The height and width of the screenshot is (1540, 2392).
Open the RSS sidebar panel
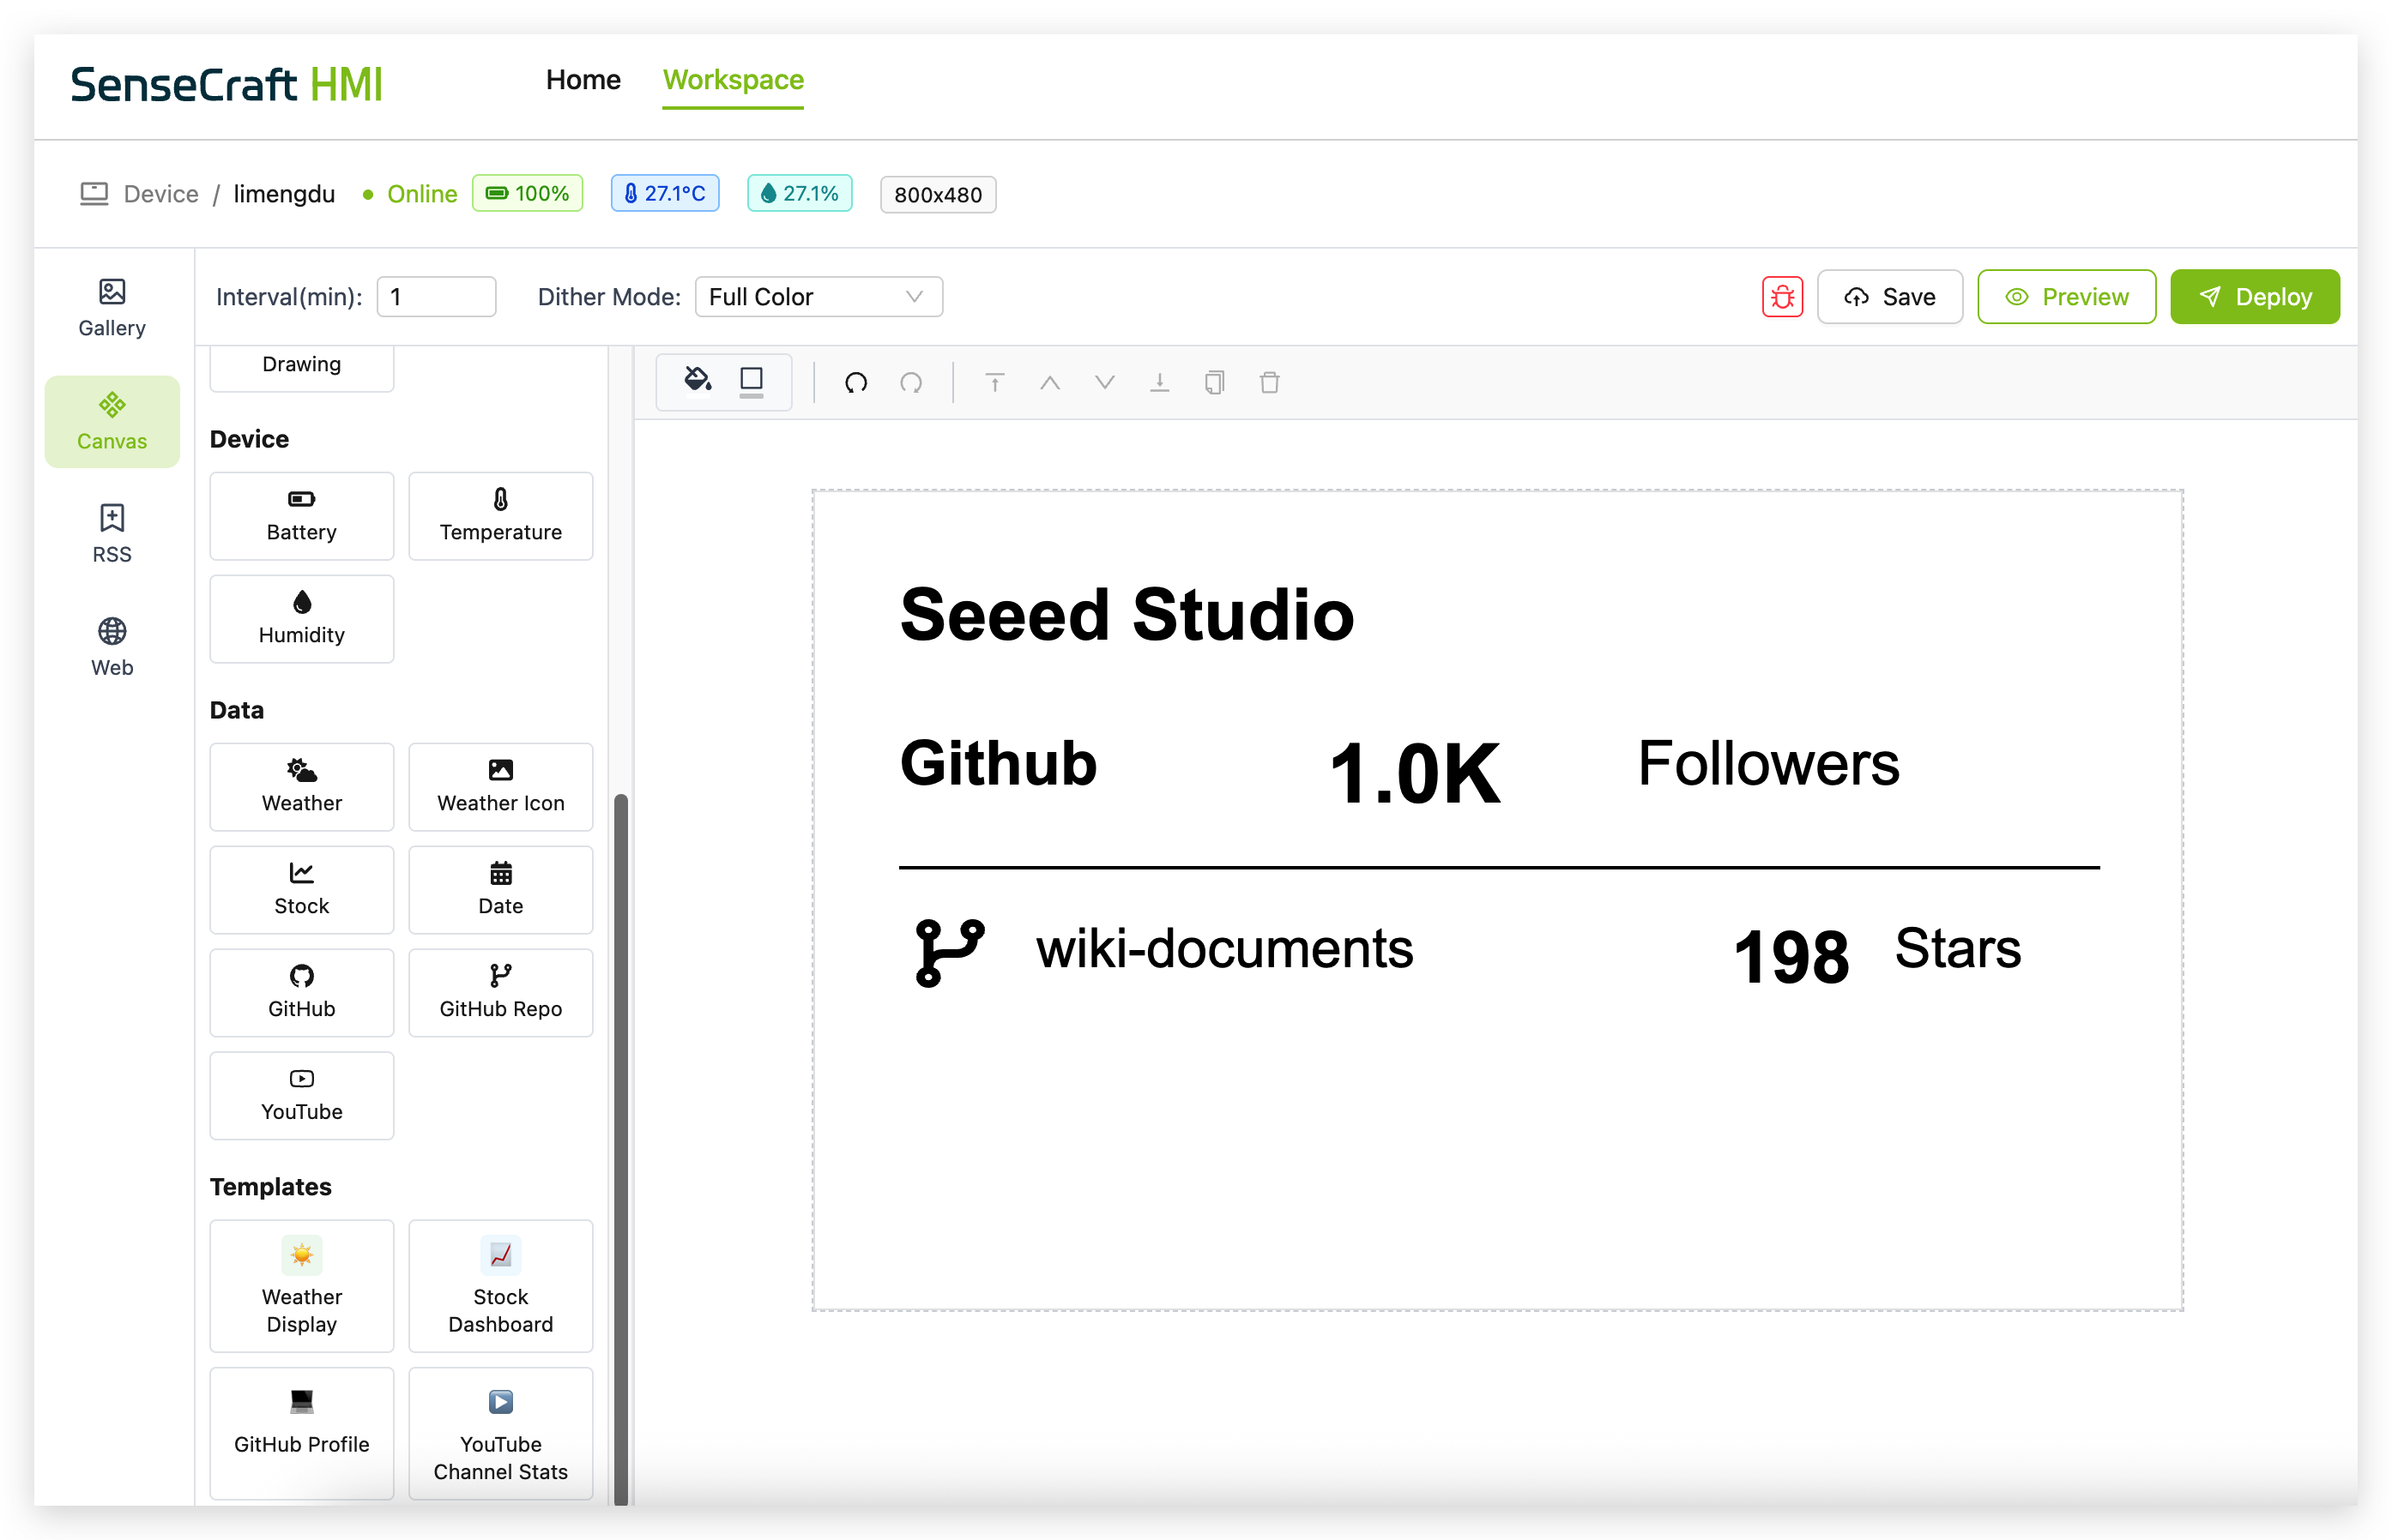[112, 534]
